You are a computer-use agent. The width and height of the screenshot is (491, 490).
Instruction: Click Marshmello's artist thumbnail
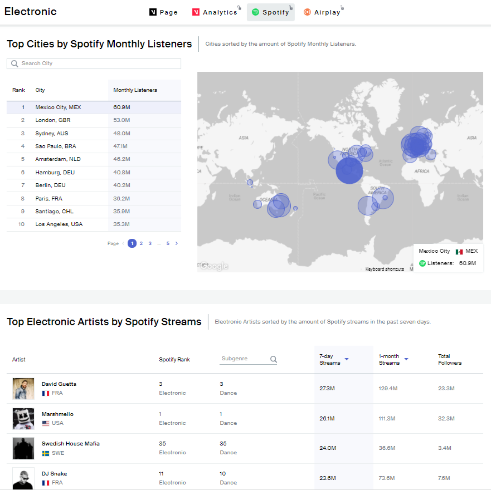[x=23, y=418]
